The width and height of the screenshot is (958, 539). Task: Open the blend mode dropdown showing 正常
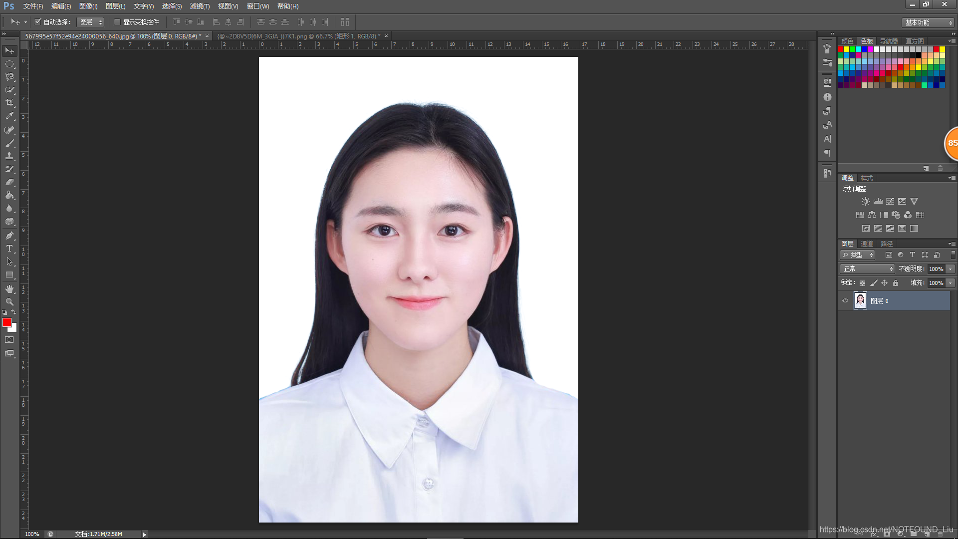pos(867,269)
